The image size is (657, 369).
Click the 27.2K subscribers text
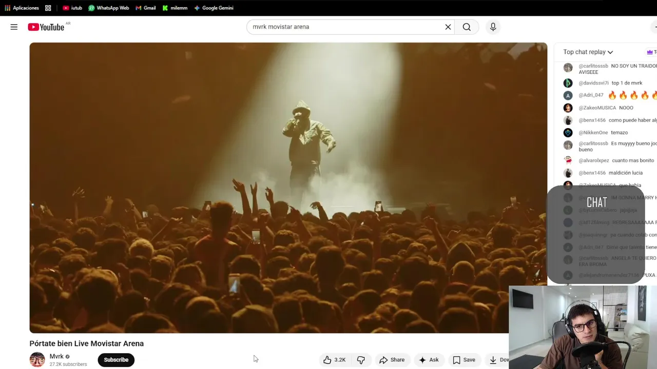click(x=68, y=364)
